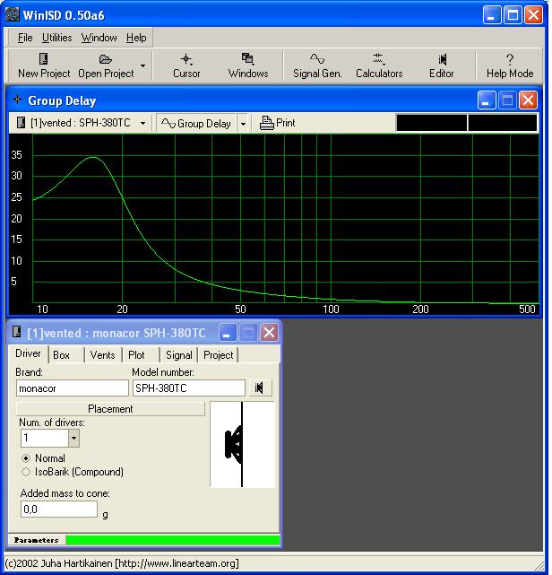Click the Print button in Group Delay window
552x575 pixels.
(277, 123)
